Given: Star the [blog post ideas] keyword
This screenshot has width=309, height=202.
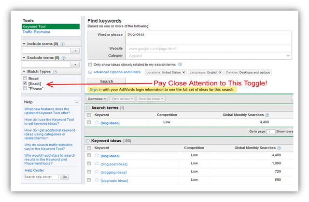Looking at the screenshot, I should pyautogui.click(x=97, y=163).
